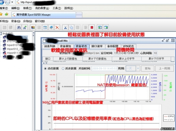Click the first greyed toolbar icon

coord(5,28)
